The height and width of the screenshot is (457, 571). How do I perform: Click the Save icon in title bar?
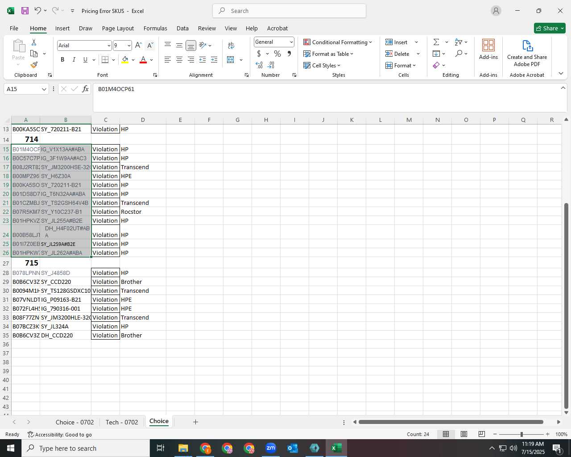(x=25, y=11)
